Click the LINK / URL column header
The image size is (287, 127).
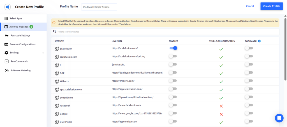[117, 41]
